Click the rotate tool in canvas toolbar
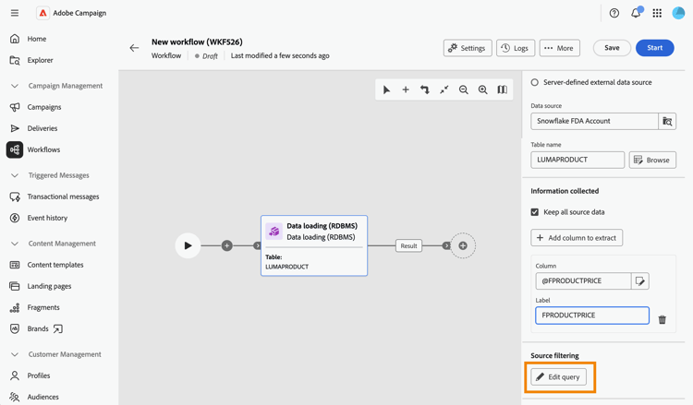The image size is (693, 405). (425, 90)
